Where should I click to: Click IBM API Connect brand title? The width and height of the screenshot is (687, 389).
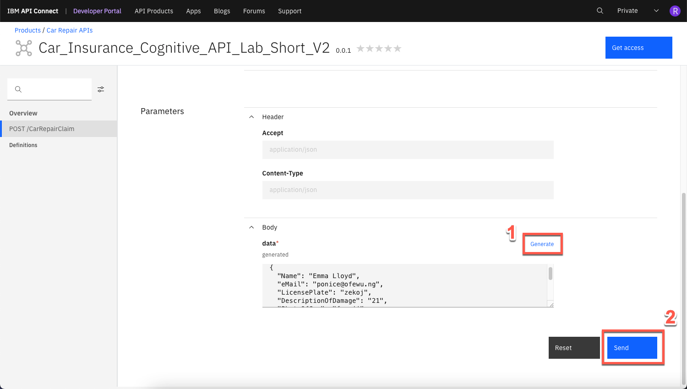click(x=33, y=11)
